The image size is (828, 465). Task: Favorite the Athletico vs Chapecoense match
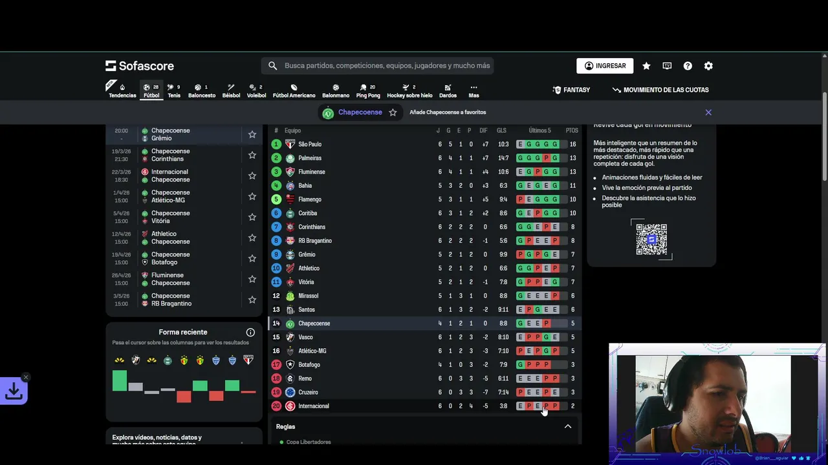tap(252, 238)
